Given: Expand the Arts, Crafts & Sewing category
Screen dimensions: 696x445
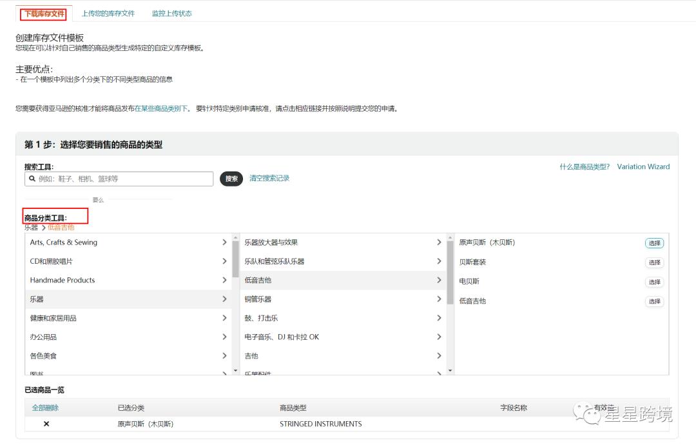Looking at the screenshot, I should click(x=126, y=243).
